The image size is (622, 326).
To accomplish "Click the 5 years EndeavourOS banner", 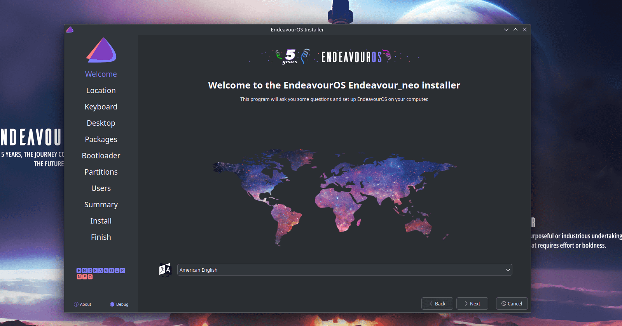I will [x=334, y=57].
